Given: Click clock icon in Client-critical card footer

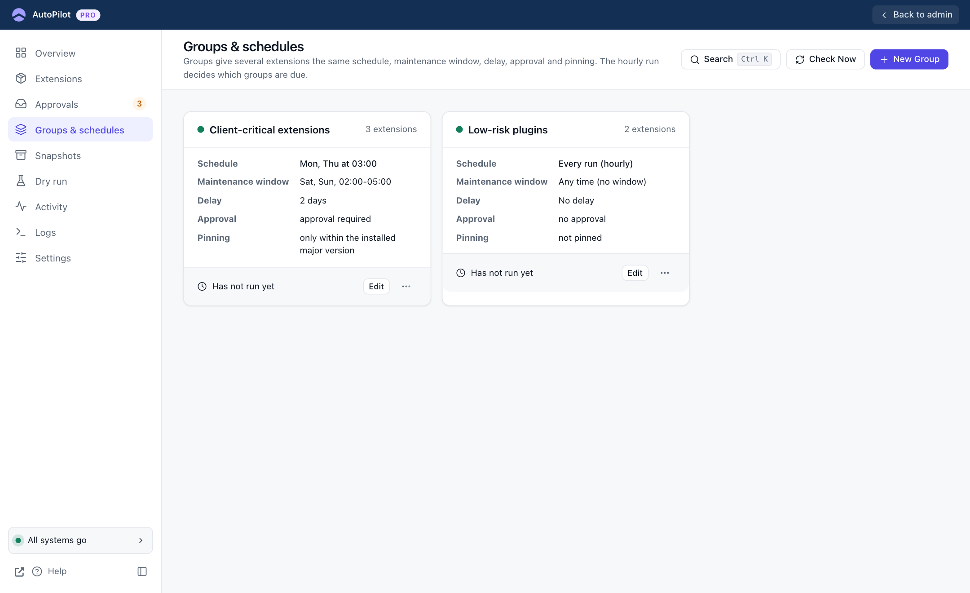Looking at the screenshot, I should pyautogui.click(x=202, y=287).
